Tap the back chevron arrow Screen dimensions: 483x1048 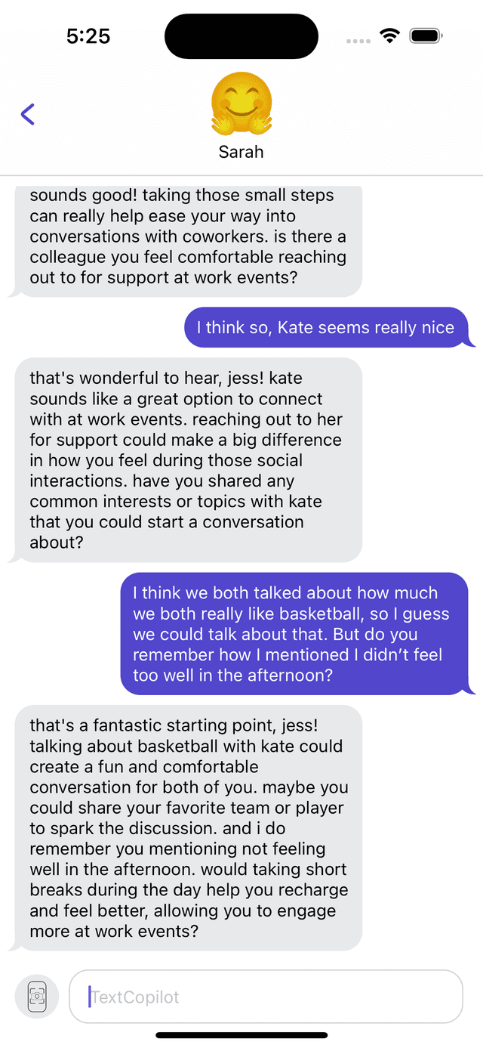[x=28, y=114]
